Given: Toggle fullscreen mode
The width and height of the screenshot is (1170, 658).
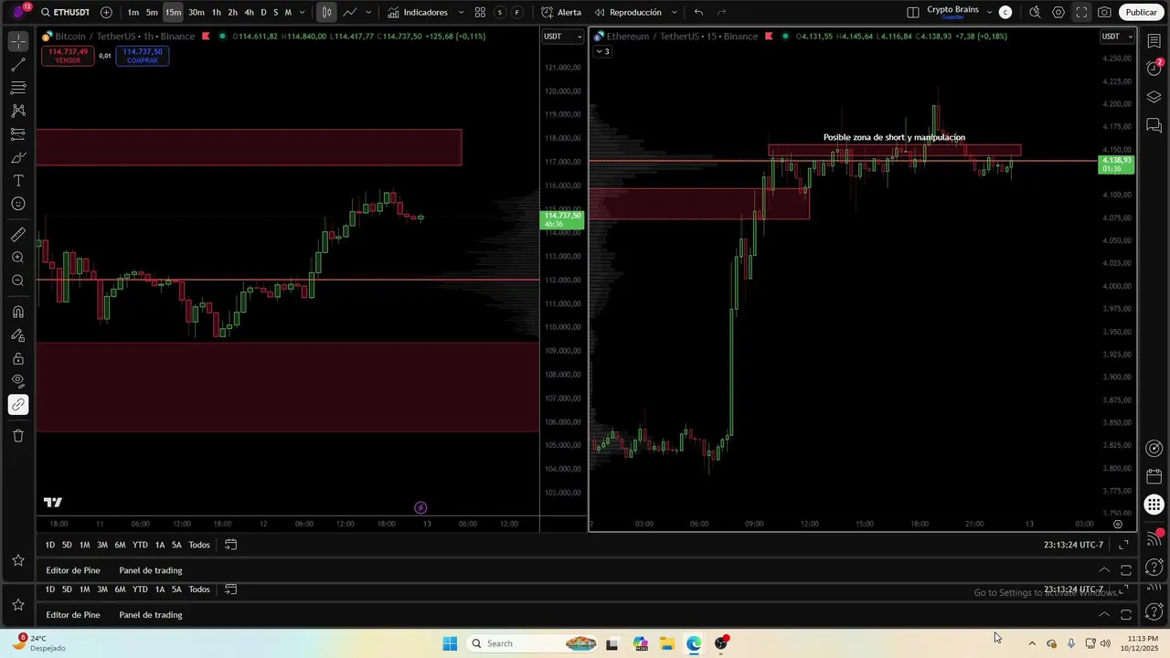Looking at the screenshot, I should (1081, 13).
